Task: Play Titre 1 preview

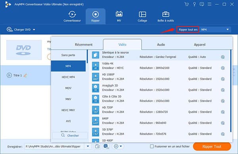Action: pyautogui.click(x=9, y=75)
